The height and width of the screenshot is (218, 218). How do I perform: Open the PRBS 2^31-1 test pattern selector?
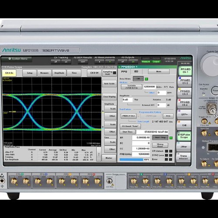(x=129, y=116)
